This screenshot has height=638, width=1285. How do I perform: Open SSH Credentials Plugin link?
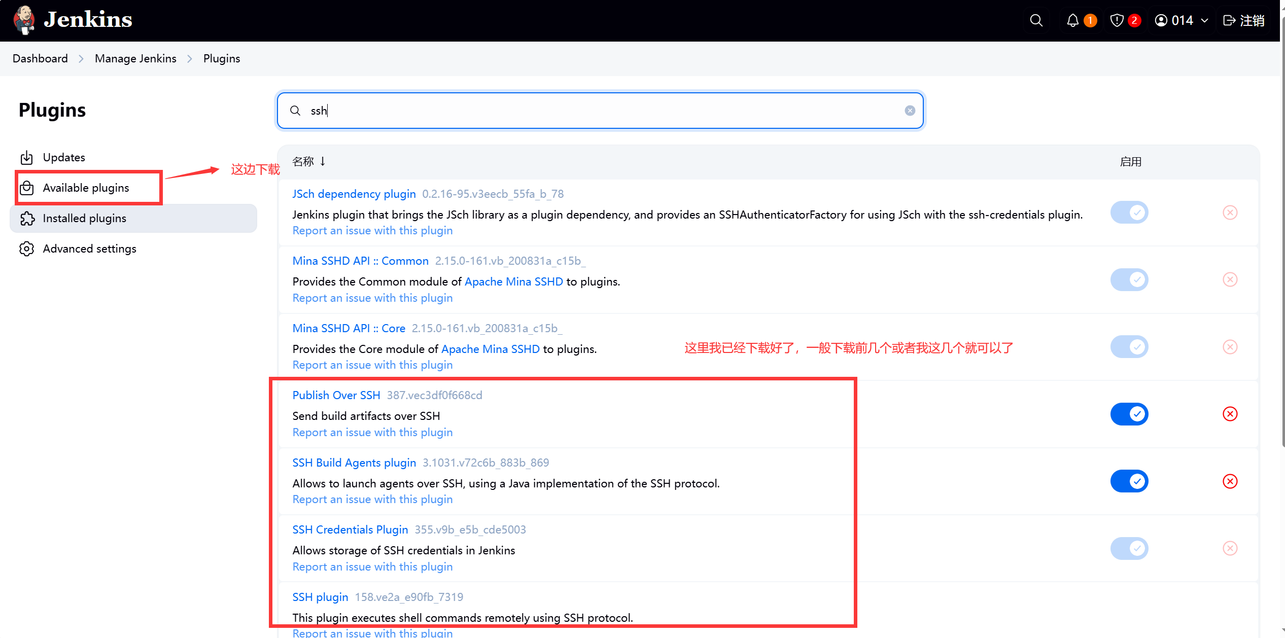click(350, 529)
